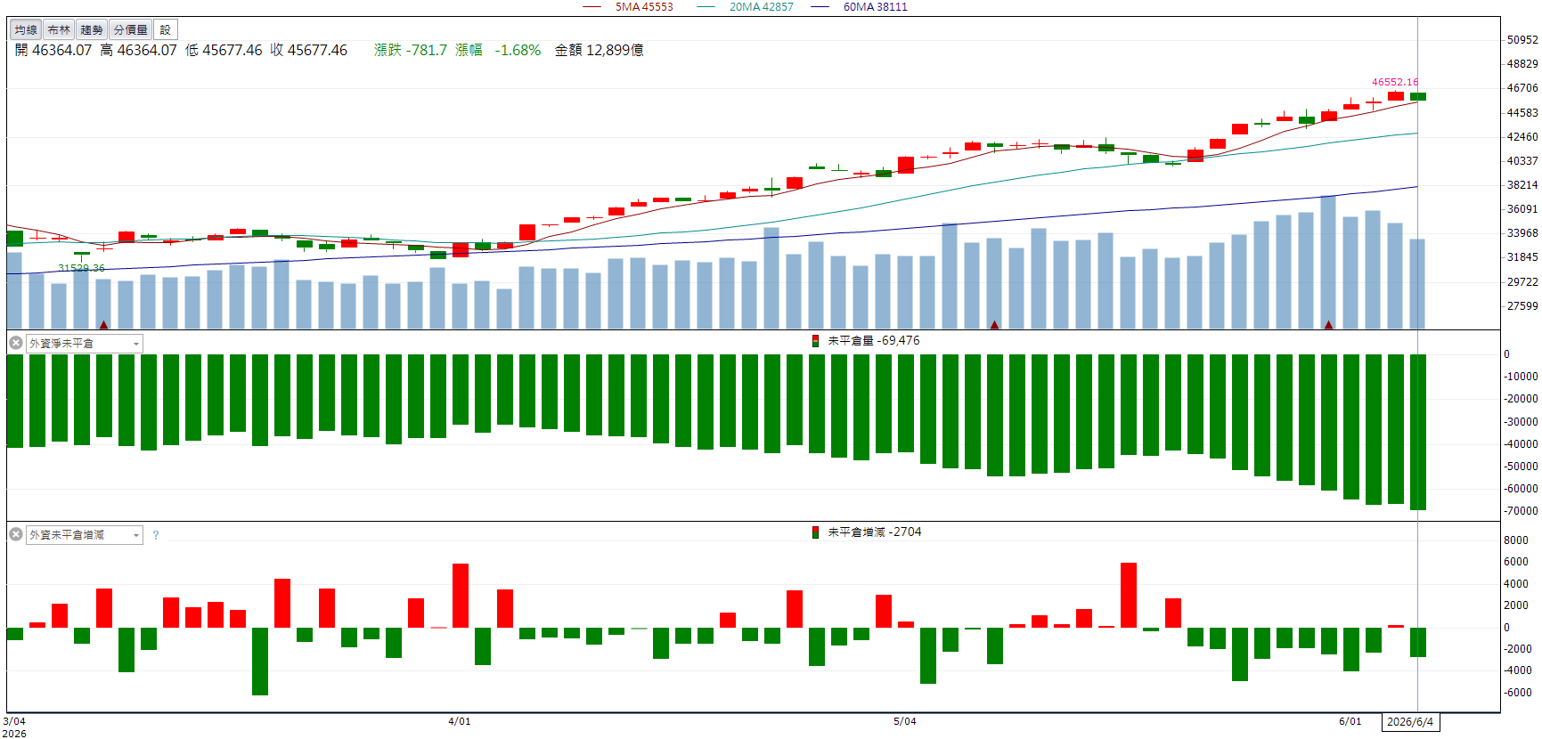This screenshot has height=739, width=1542.
Task: Click the 8000 axis label in change panel
Action: [x=1516, y=540]
